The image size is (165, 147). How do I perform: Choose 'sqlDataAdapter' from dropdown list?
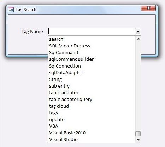point(92,73)
